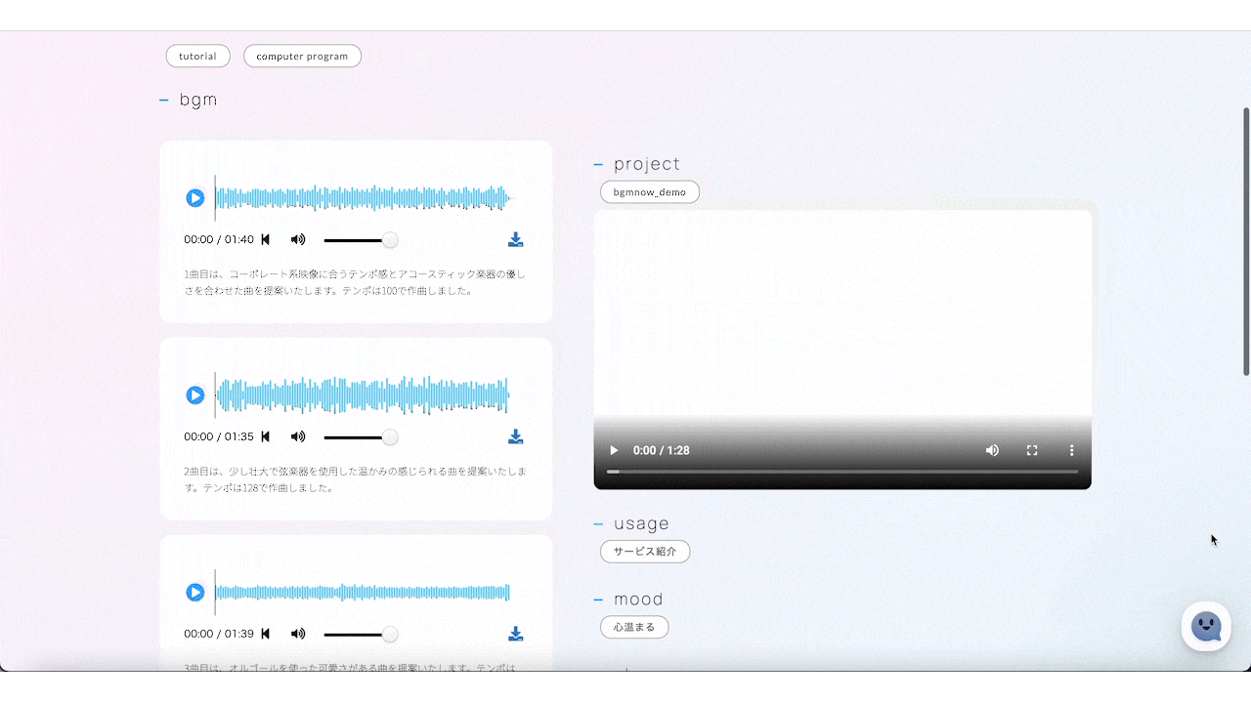1251x703 pixels.
Task: Select the bgmnow_demo project tag
Action: click(x=649, y=192)
